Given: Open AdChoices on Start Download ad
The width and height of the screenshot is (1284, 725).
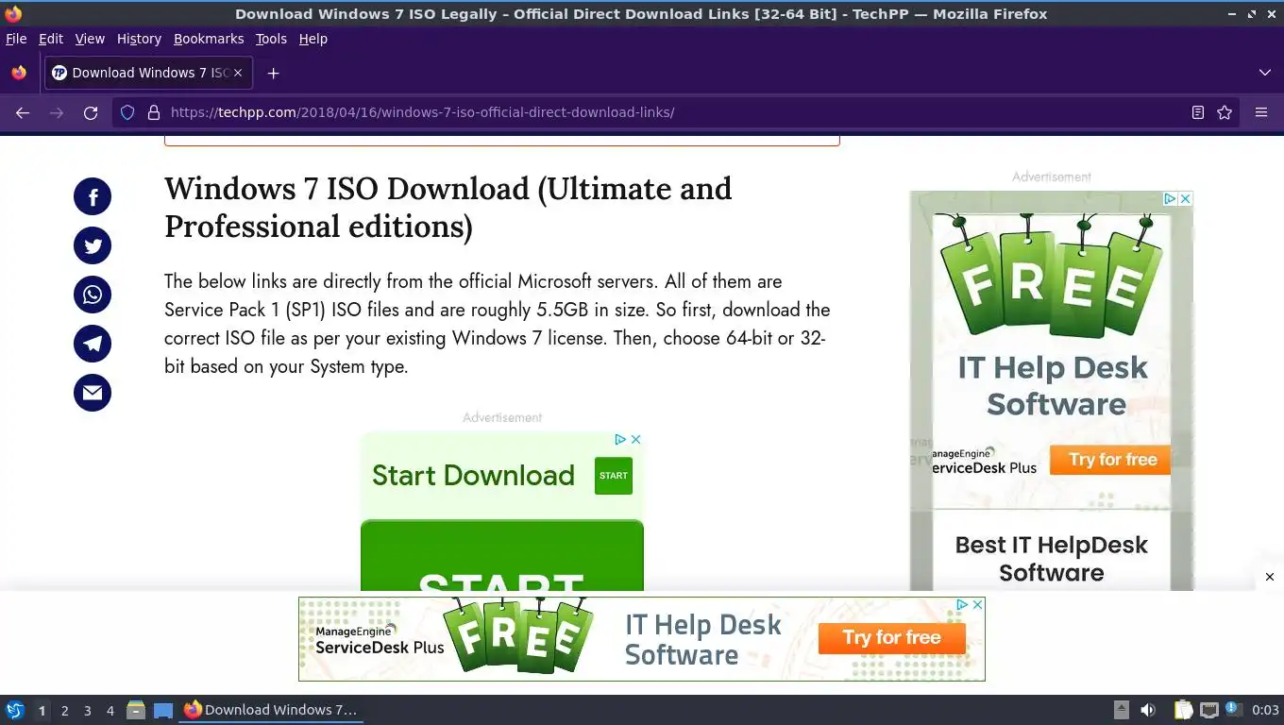Looking at the screenshot, I should pyautogui.click(x=620, y=439).
